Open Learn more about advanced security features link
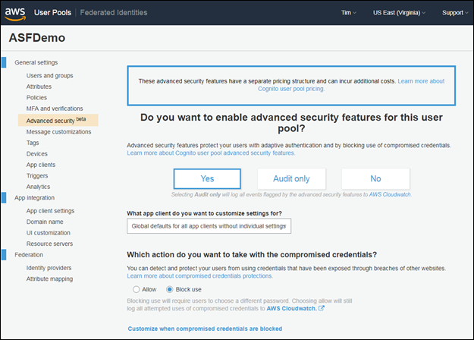The height and width of the screenshot is (340, 474). (211, 153)
